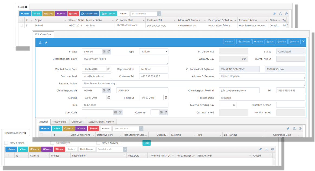The width and height of the screenshot is (315, 171).
Task: Toggle the Only Delayed checkbox
Action: pyautogui.click(x=52, y=143)
